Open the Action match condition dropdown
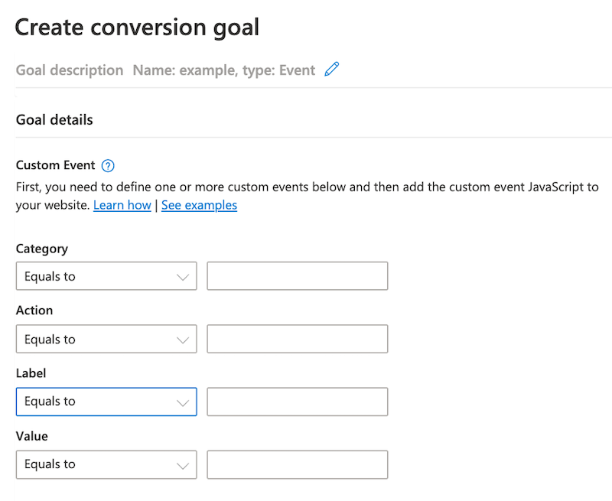 tap(106, 339)
